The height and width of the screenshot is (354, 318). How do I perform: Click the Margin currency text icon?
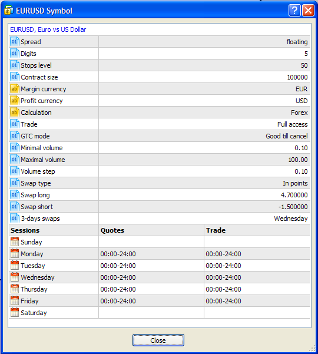tap(15, 89)
